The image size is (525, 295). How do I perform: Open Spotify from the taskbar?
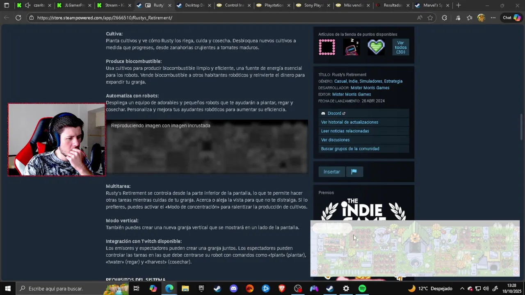[x=362, y=288]
